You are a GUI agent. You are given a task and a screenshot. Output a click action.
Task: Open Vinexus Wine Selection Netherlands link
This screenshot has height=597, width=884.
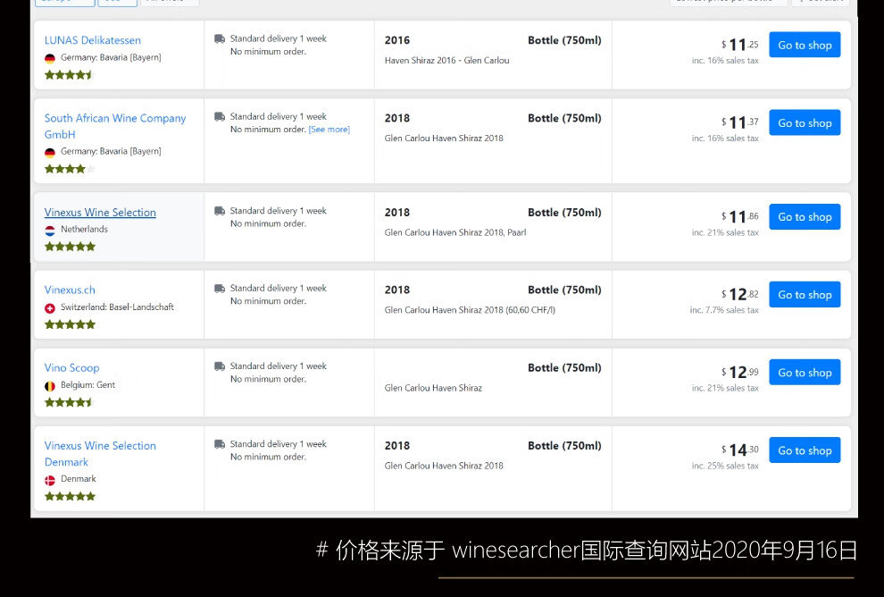click(x=100, y=212)
